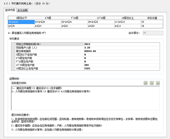170x139 pixels.
Task: Edit 7~12层住宅户数 value
Action: [x=122, y=62]
